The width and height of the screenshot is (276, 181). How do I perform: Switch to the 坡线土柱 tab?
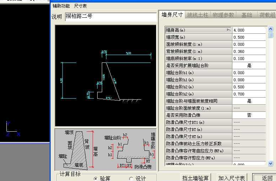(198, 15)
